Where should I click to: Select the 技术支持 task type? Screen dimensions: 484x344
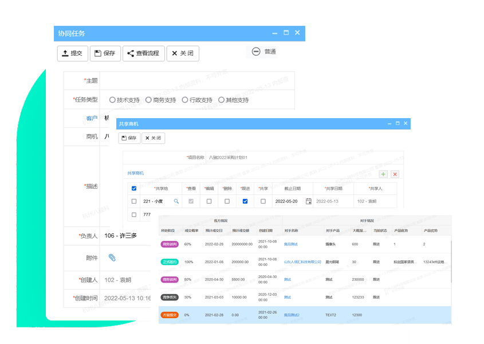point(112,100)
